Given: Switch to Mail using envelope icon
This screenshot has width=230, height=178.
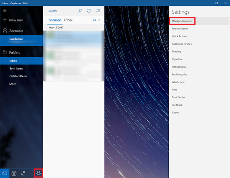Looking at the screenshot, I should pyautogui.click(x=5, y=173).
